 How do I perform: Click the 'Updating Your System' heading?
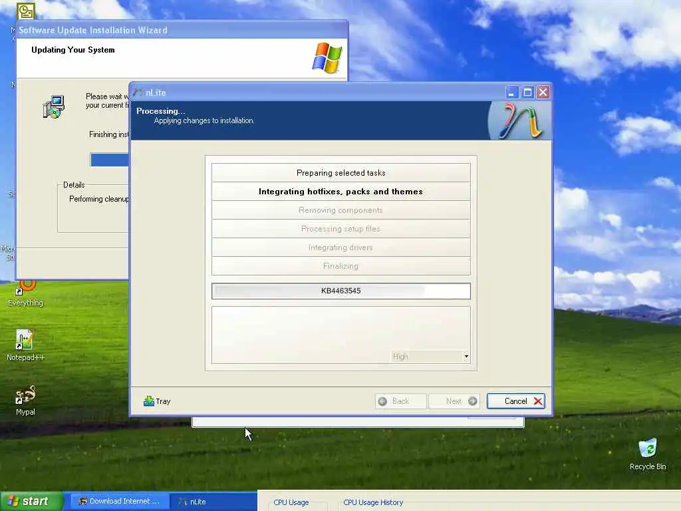pyautogui.click(x=73, y=49)
